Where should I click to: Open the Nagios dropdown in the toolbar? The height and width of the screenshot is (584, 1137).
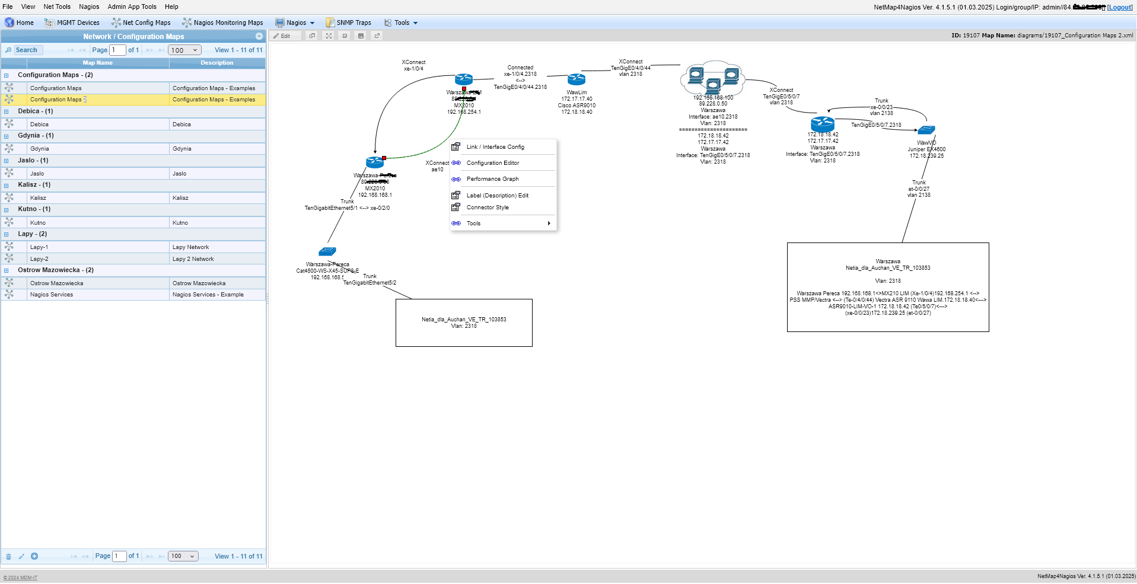(295, 23)
